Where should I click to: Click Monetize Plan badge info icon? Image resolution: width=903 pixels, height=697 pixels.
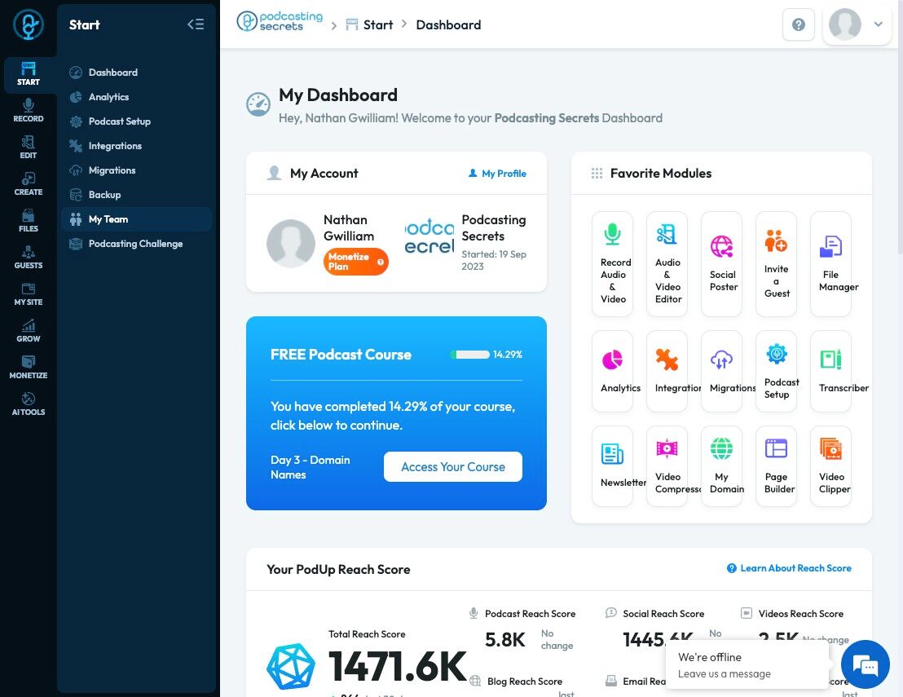tap(380, 262)
